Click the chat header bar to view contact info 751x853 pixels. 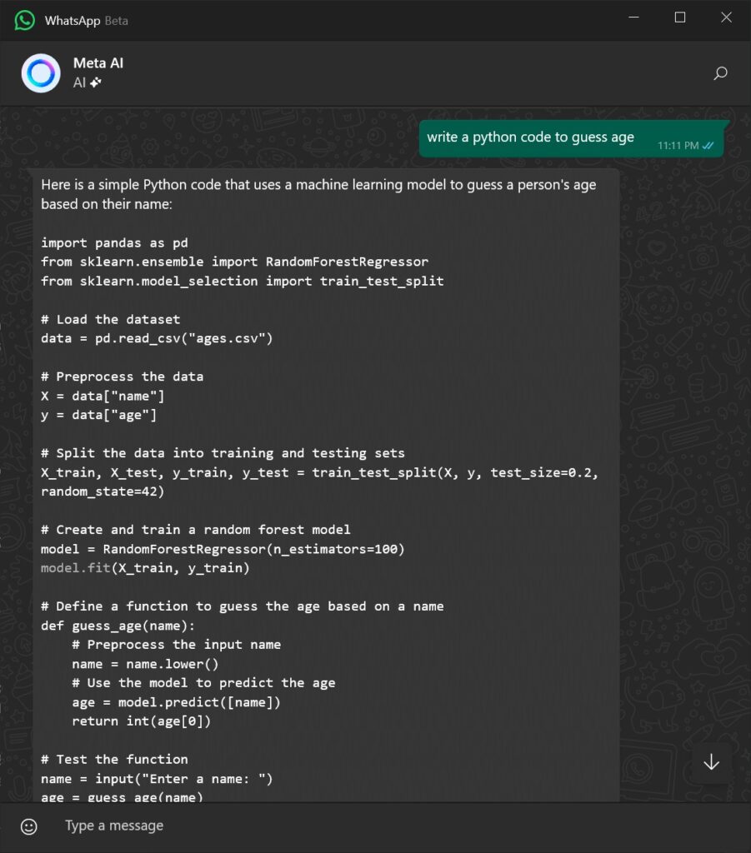coord(375,72)
